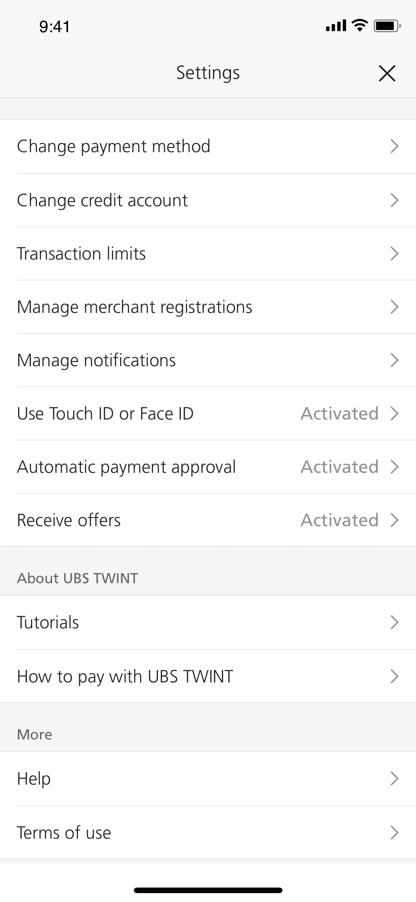416x902 pixels.
Task: Tap the chevron for Manage merchant registrations
Action: [x=394, y=307]
